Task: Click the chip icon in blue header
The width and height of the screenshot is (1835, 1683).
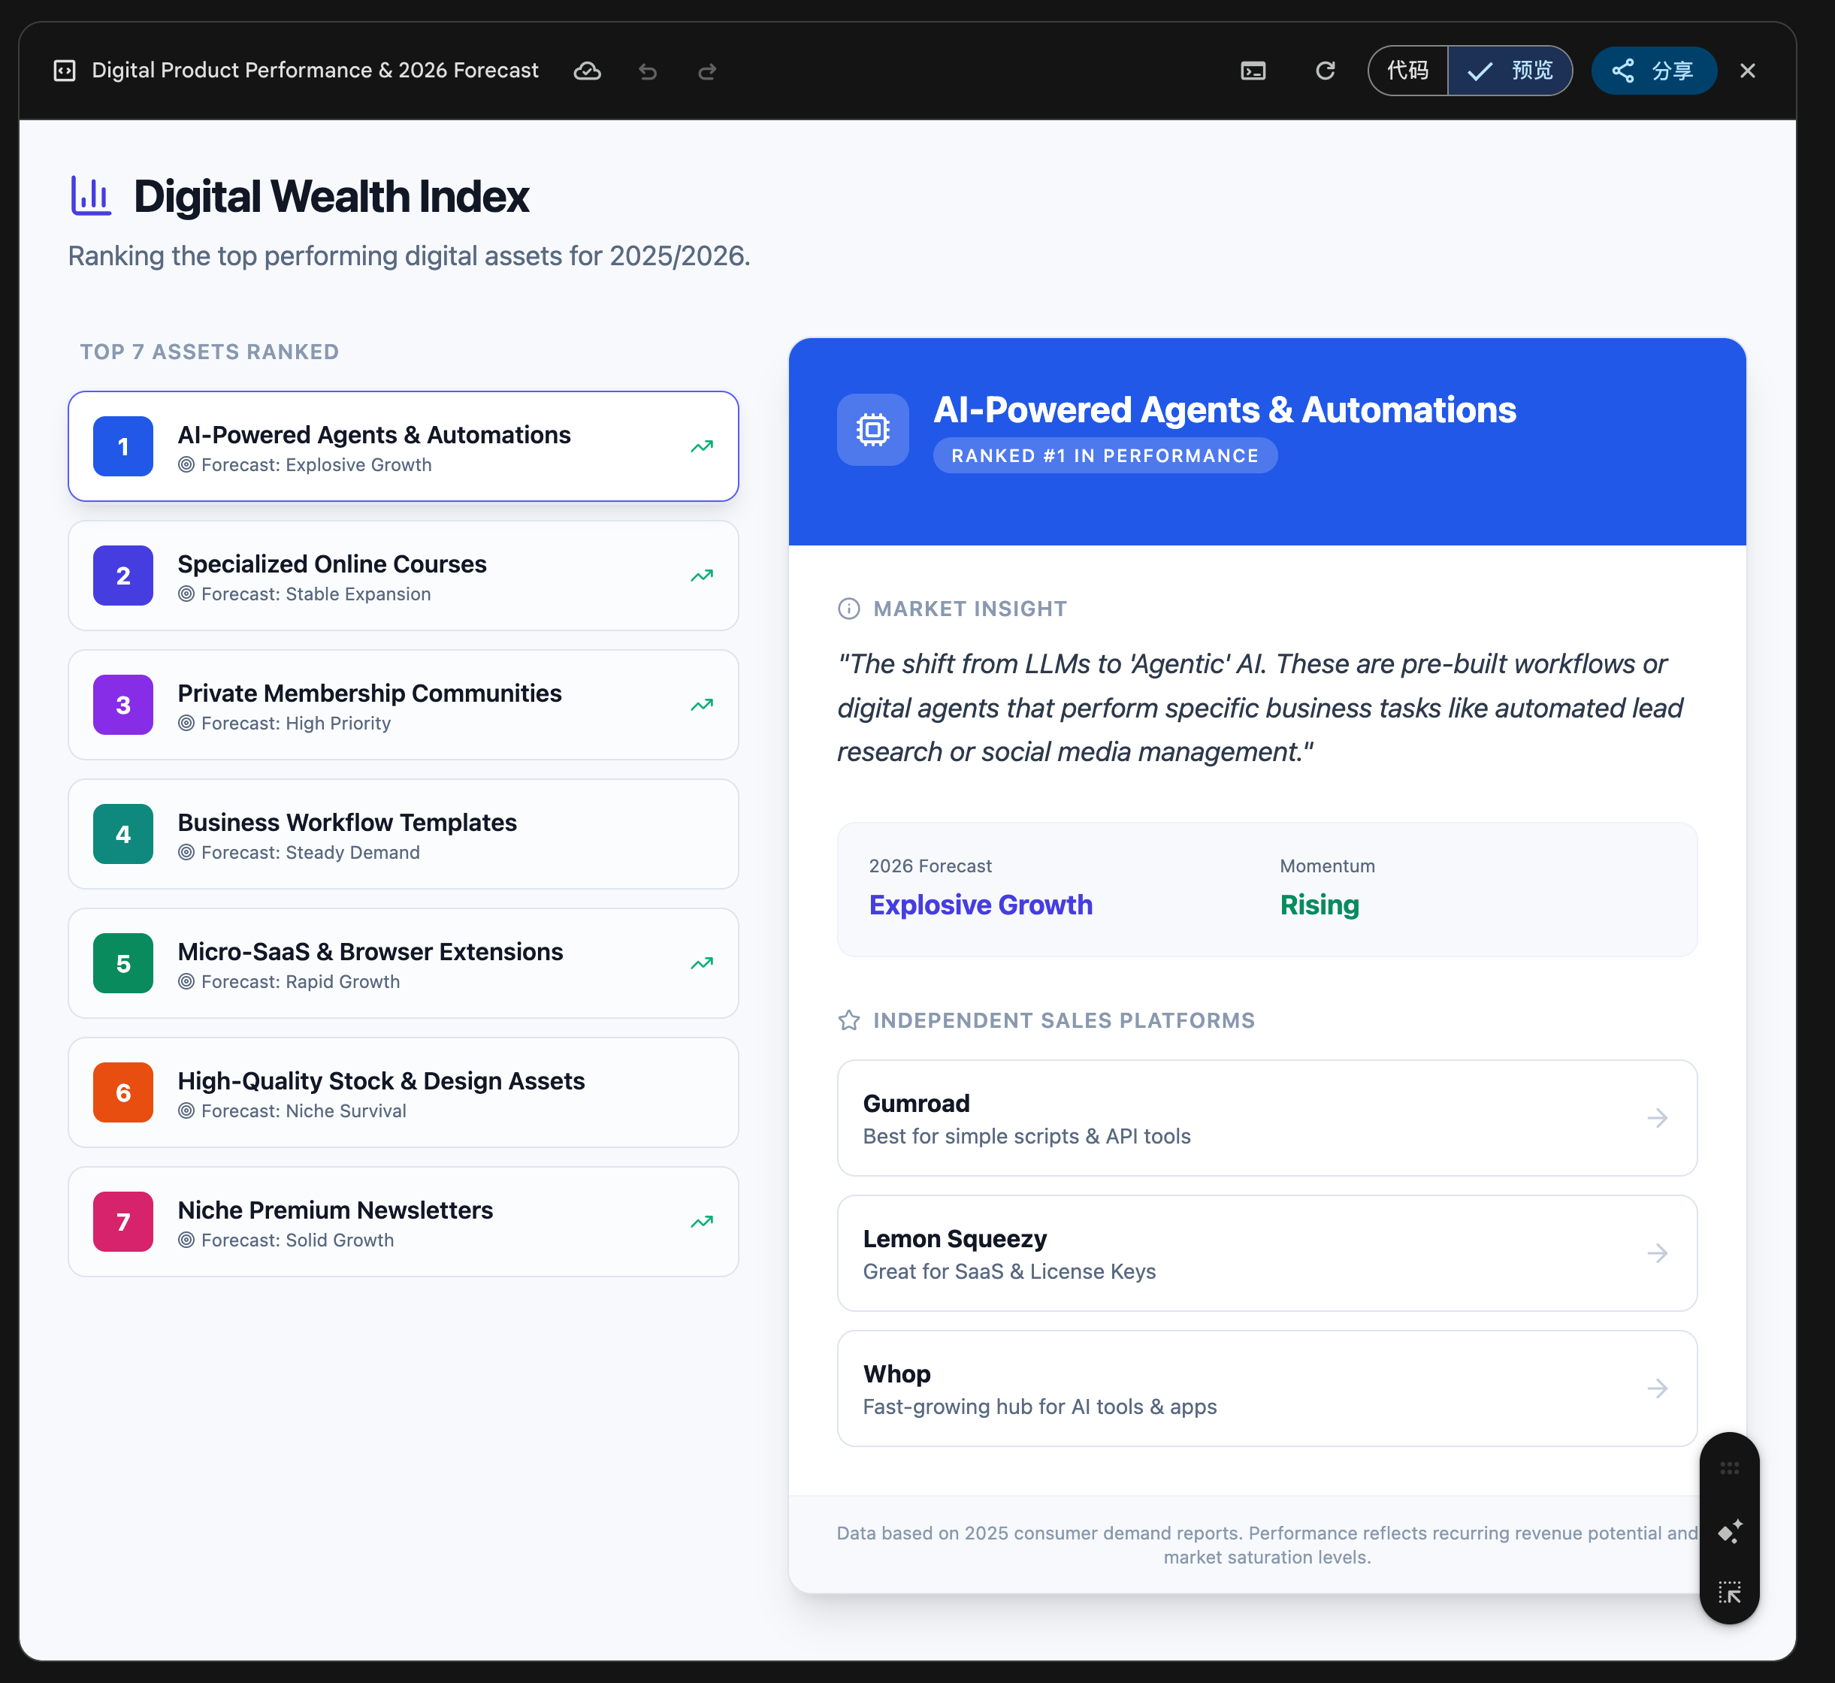Action: coord(872,429)
